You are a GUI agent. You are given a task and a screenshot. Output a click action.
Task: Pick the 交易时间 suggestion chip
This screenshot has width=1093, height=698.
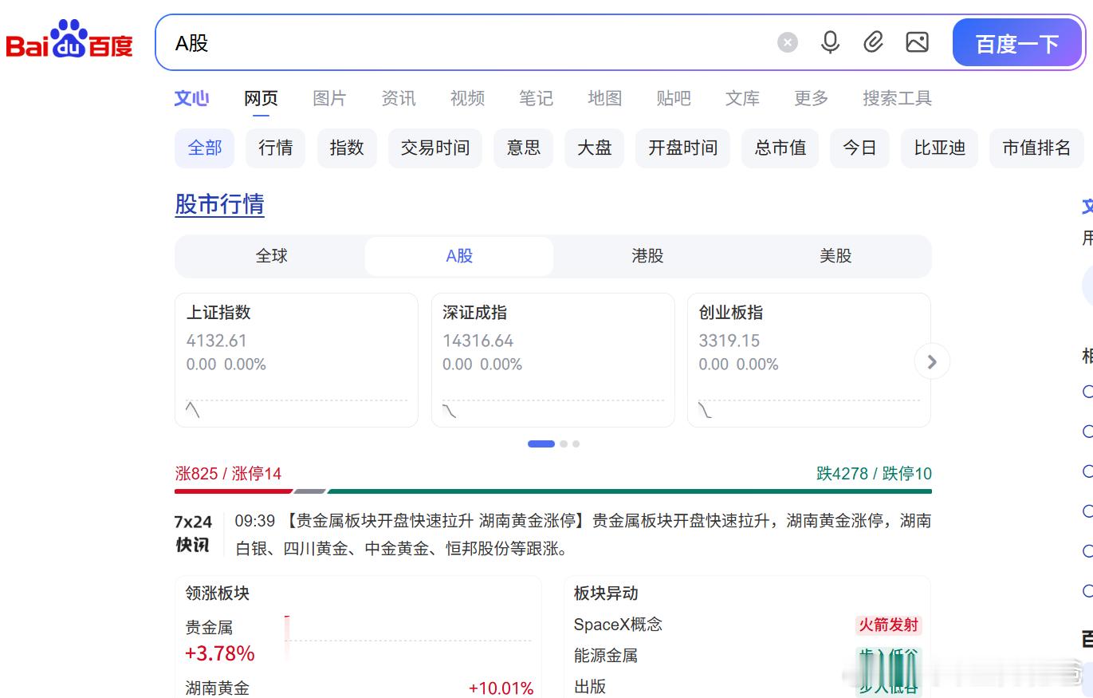(x=435, y=148)
